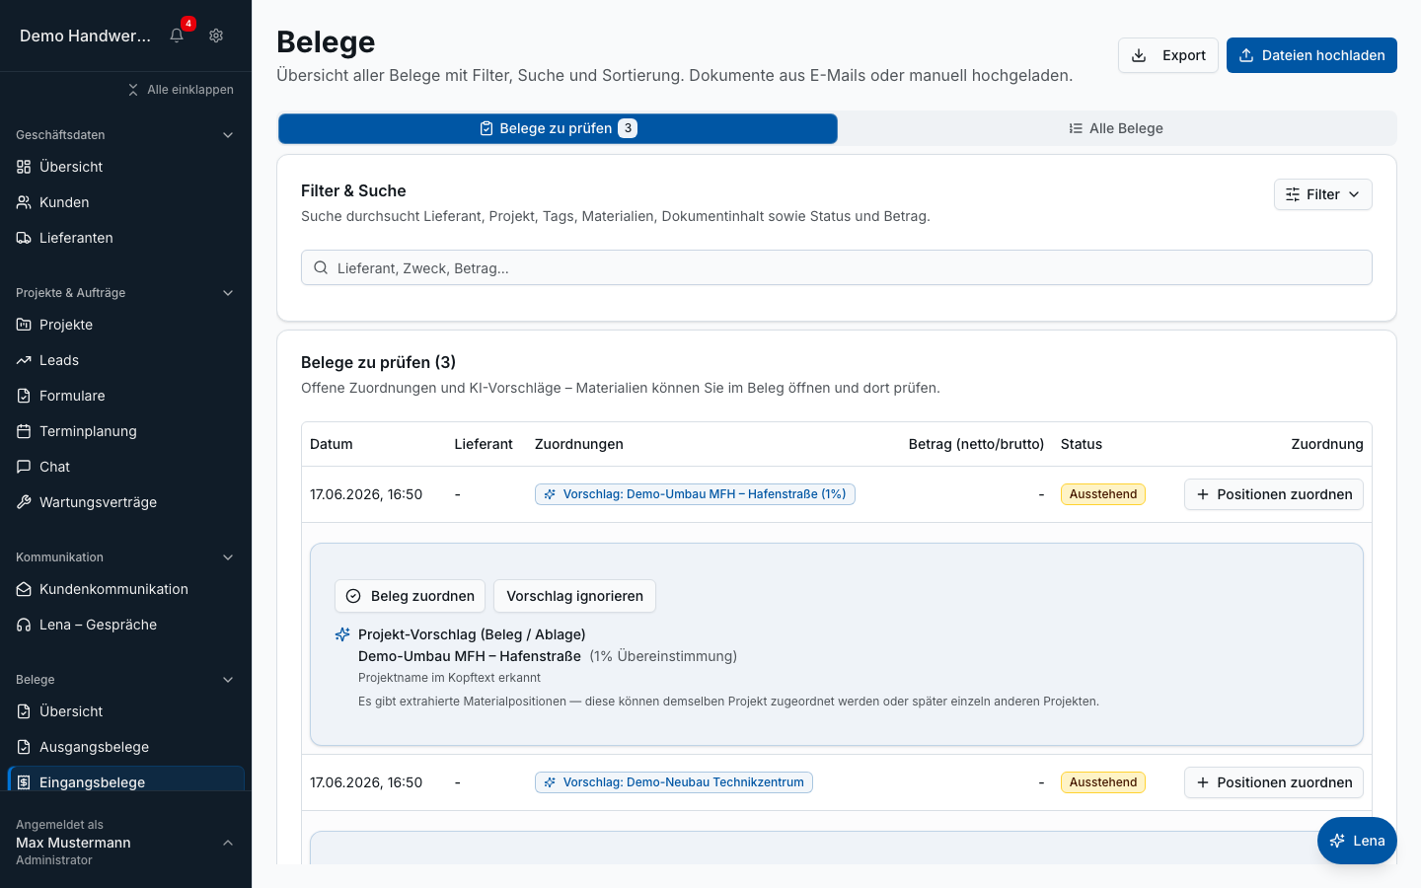Click Dateien hochladen button
Viewport: 1421px width, 888px height.
[x=1311, y=55]
